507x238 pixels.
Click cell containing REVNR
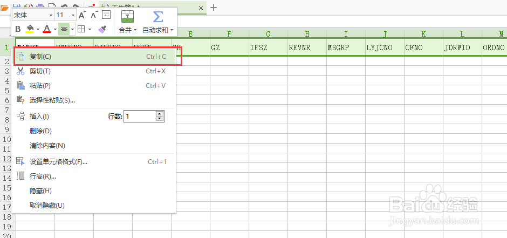click(307, 47)
